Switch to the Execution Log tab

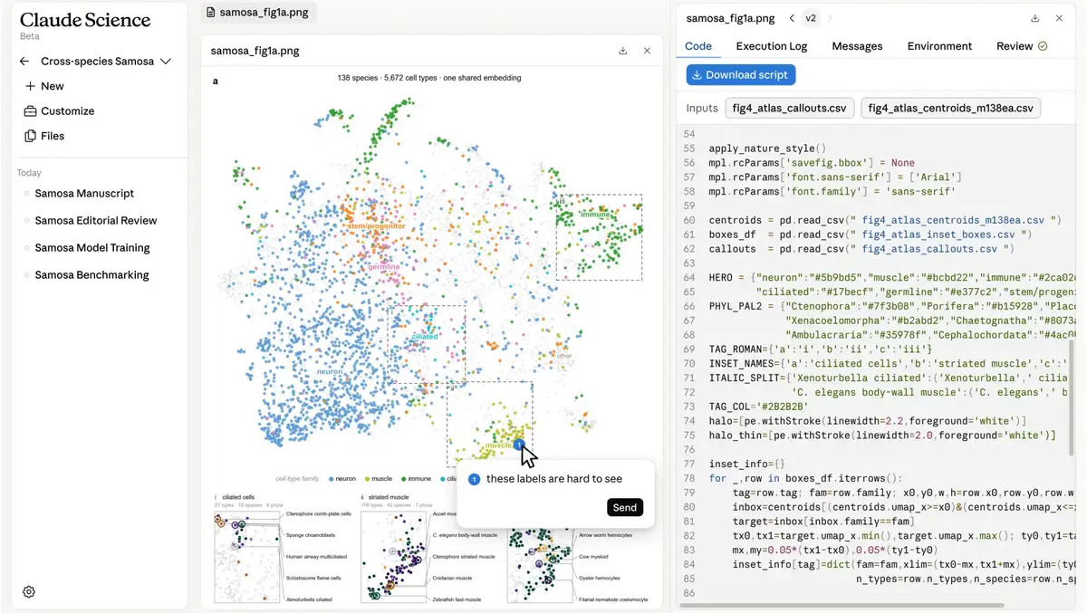771,46
